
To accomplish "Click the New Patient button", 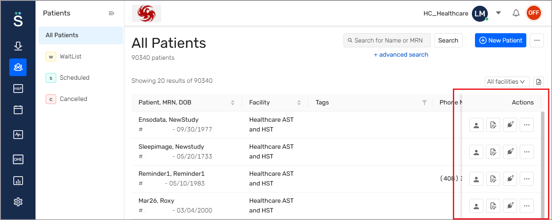I will 501,40.
